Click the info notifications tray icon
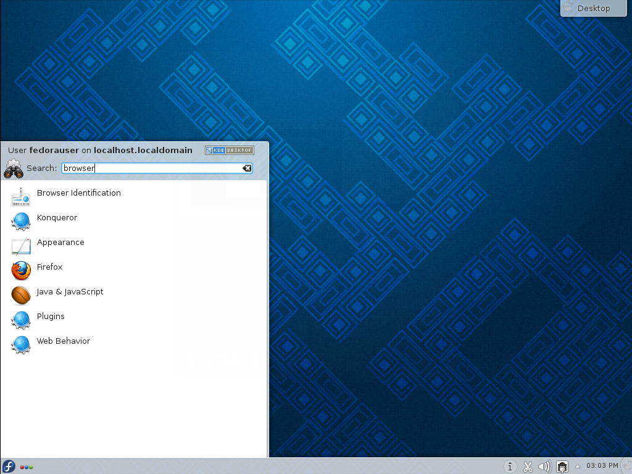Viewport: 632px width, 474px height. pyautogui.click(x=510, y=466)
